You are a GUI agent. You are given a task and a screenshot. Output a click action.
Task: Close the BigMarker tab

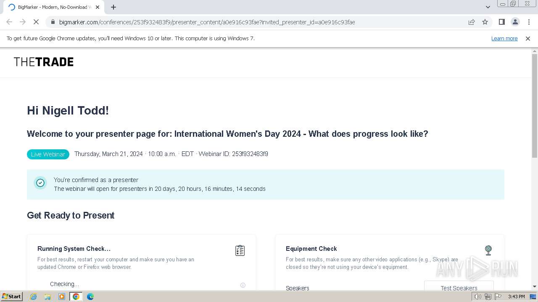(x=98, y=7)
